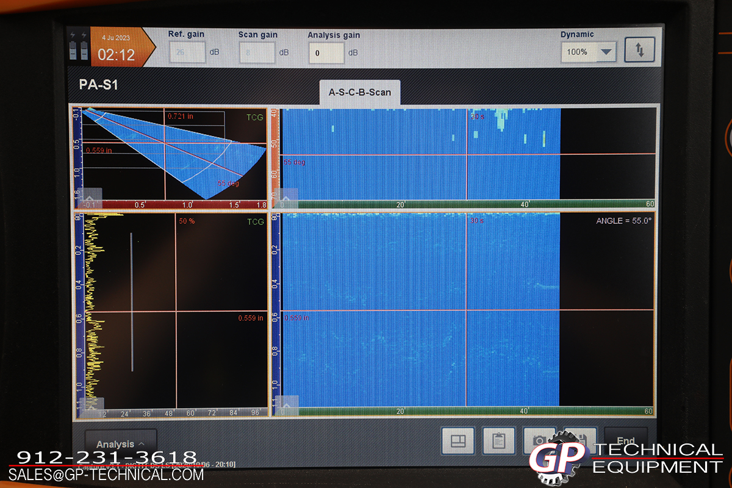The width and height of the screenshot is (732, 488).
Task: Click the Analysis gain input field
Action: [326, 53]
